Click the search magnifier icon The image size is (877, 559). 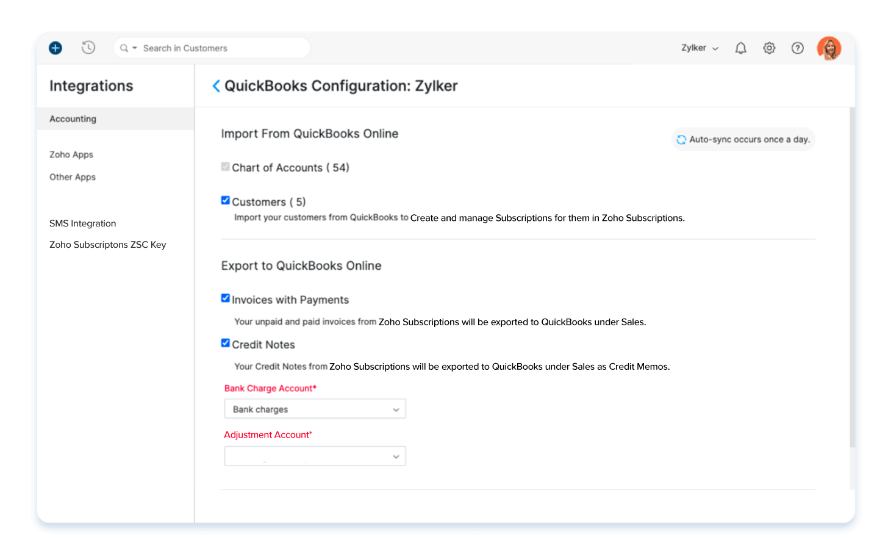click(124, 48)
